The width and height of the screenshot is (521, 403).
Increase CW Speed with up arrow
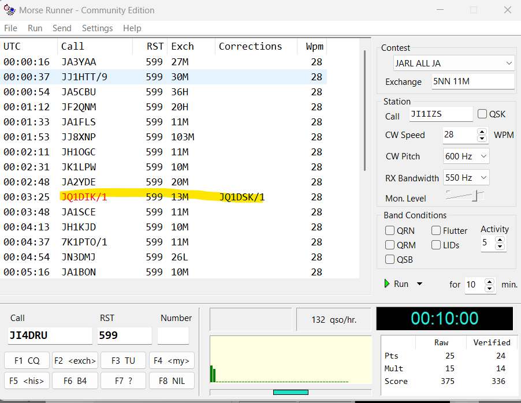click(x=482, y=132)
